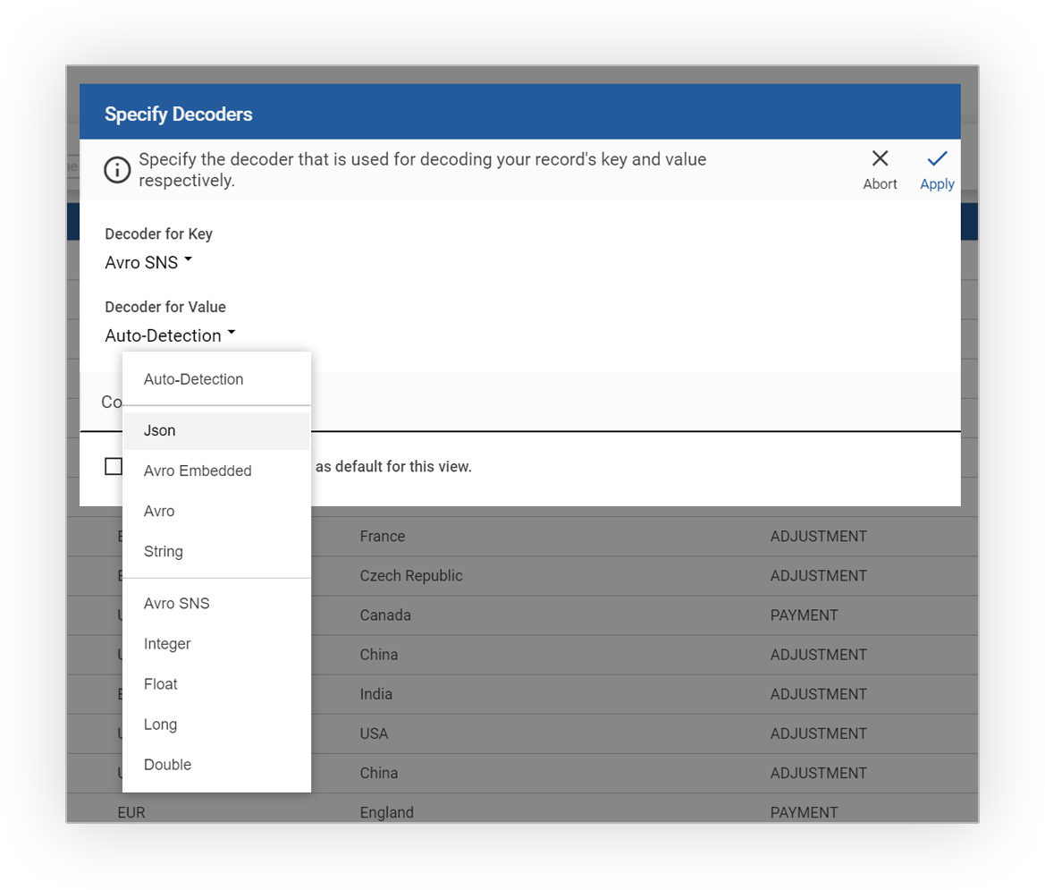
Task: Click the Decoder for Value label
Action: 165,307
